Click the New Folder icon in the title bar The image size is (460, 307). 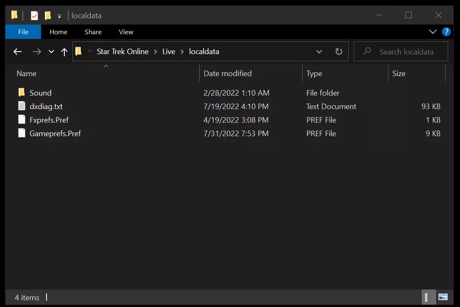click(48, 16)
